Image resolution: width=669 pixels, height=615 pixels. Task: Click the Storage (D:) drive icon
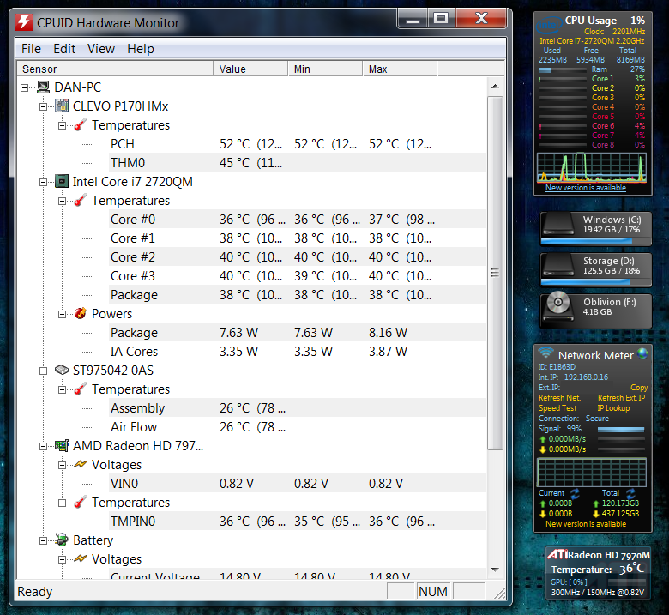(558, 265)
